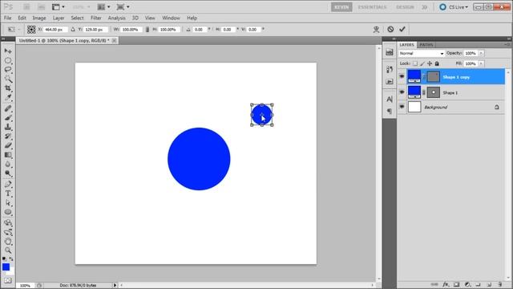Hide the Background layer
This screenshot has height=289, width=513.
pos(402,107)
